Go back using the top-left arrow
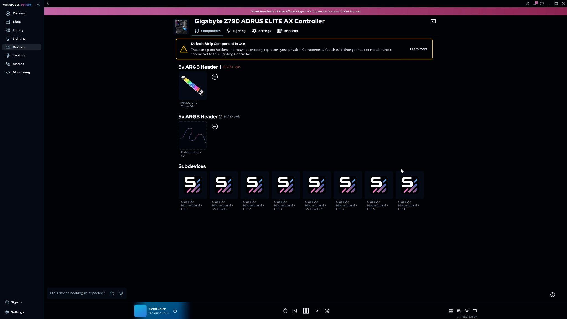Screen dimensions: 567x319 coord(48,4)
